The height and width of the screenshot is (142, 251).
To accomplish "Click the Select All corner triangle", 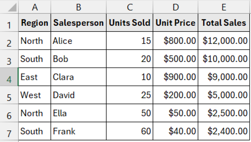I will [x=12, y=8].
